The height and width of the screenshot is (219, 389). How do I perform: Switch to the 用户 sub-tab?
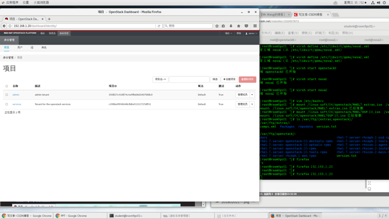point(20,47)
